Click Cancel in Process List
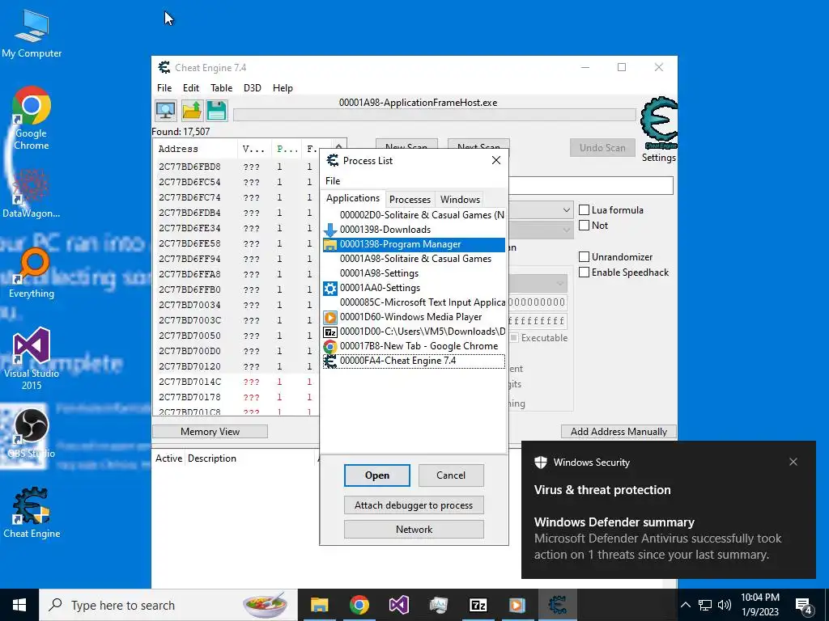This screenshot has height=621, width=829. click(x=451, y=475)
